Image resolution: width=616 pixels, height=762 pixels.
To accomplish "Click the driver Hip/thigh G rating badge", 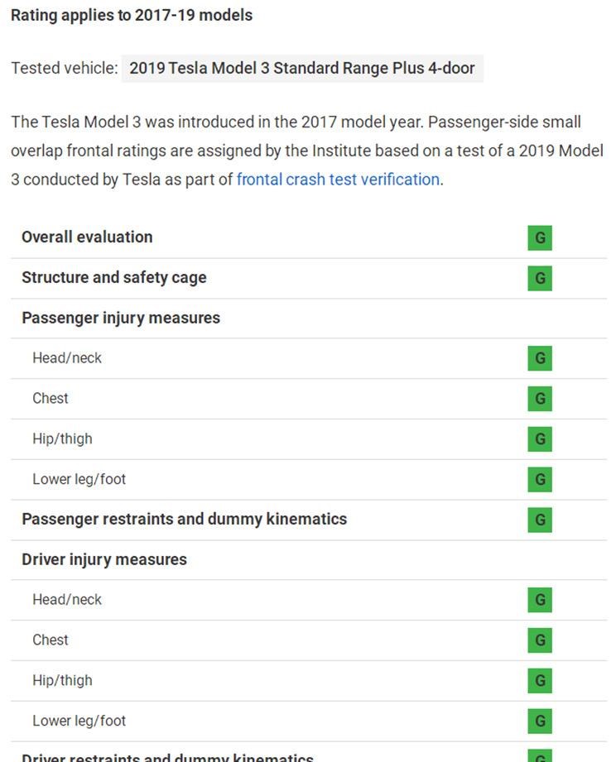I will [x=540, y=680].
